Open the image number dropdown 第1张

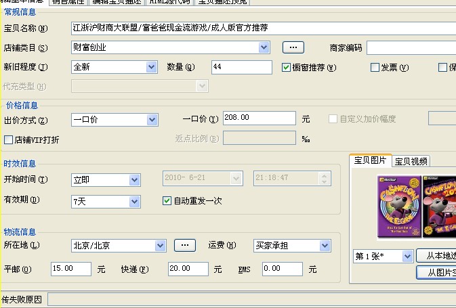tap(407, 257)
